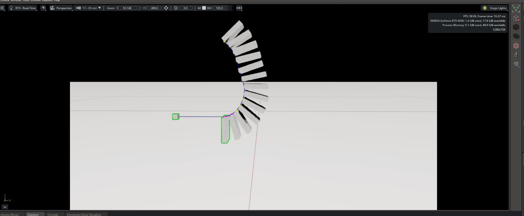Click the focus distance cone icon
Image resolution: width=524 pixels, height=216 pixels.
click(144, 8)
